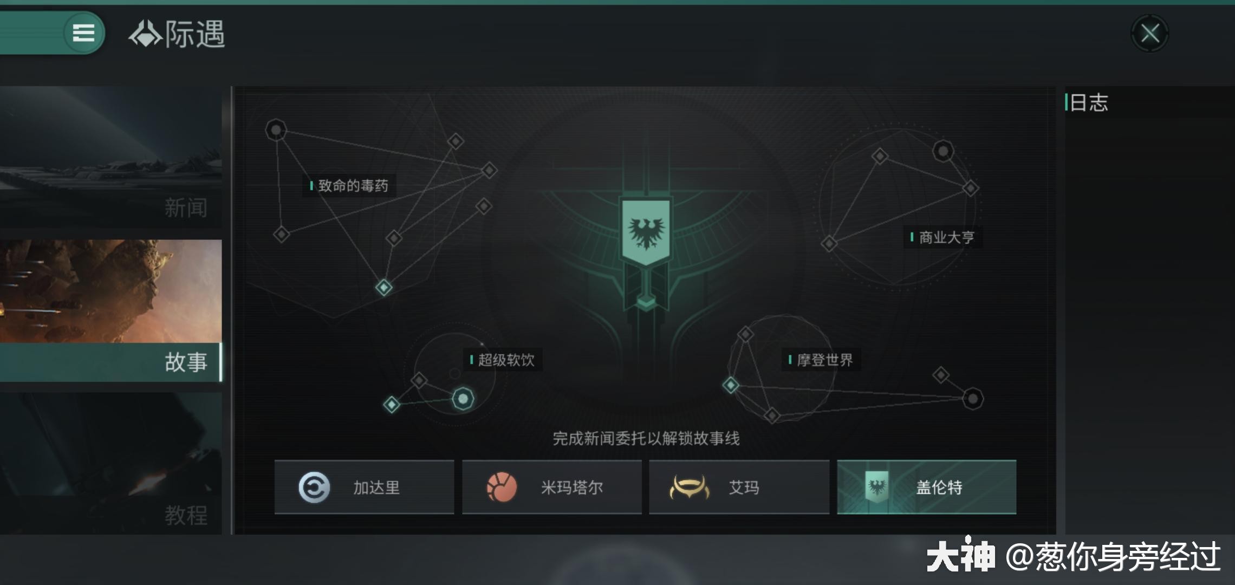Open the hamburger menu button
Viewport: 1235px width, 585px height.
83,33
